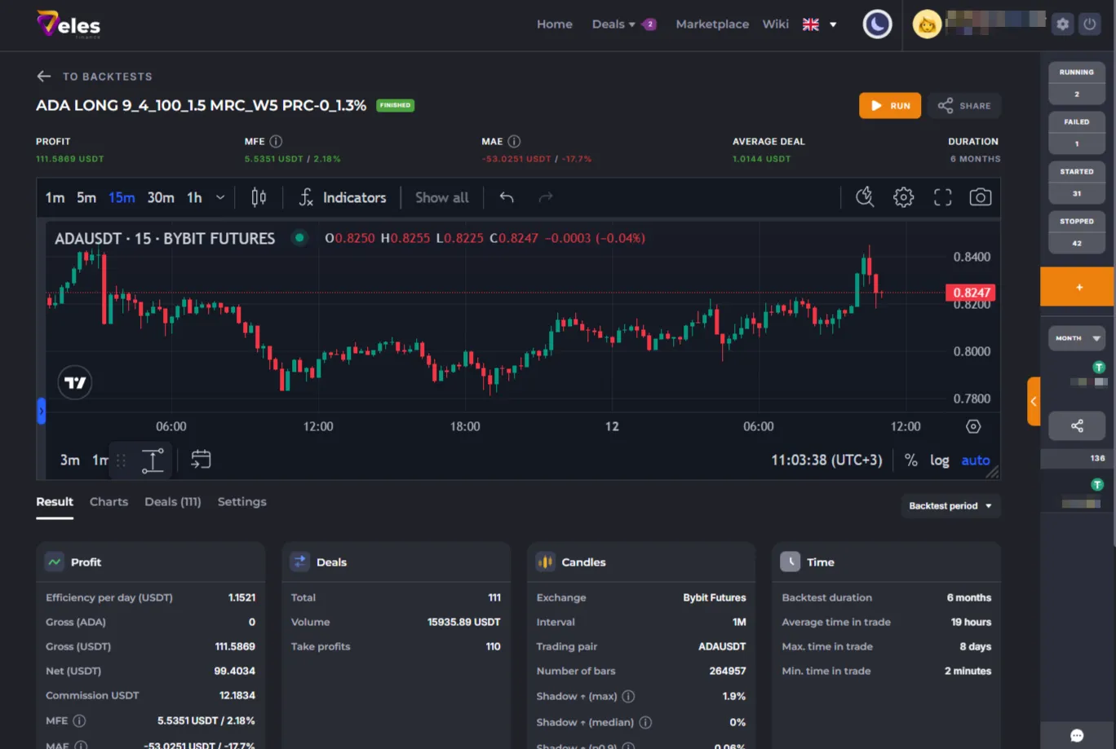The width and height of the screenshot is (1116, 749).
Task: Switch to the Charts tab
Action: (x=108, y=501)
